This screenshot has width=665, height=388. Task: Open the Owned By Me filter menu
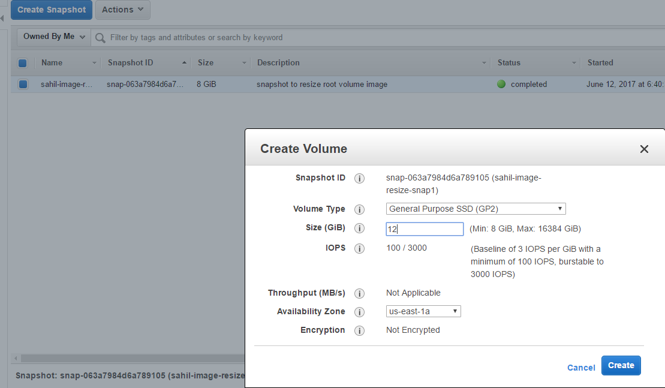click(53, 37)
